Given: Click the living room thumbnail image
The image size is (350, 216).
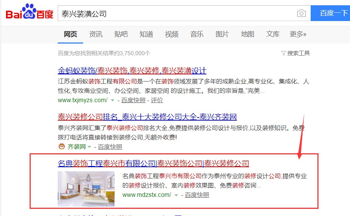Looking at the screenshot, I should [86, 189].
